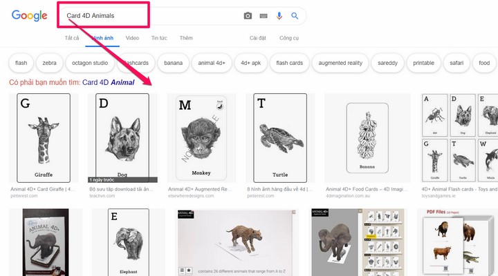Screen dimensions: 498x276
Task: Filter by the zebra chip
Action: (50, 63)
